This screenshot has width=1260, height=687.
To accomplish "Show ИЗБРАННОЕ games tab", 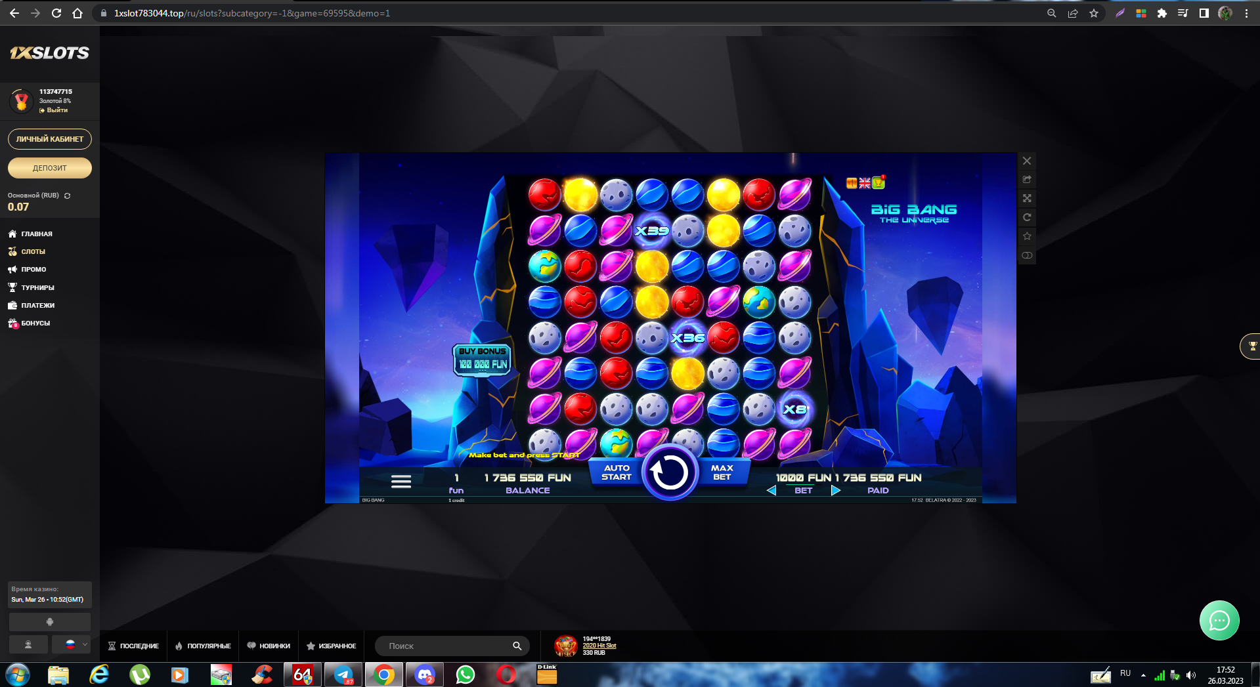I will coord(332,646).
